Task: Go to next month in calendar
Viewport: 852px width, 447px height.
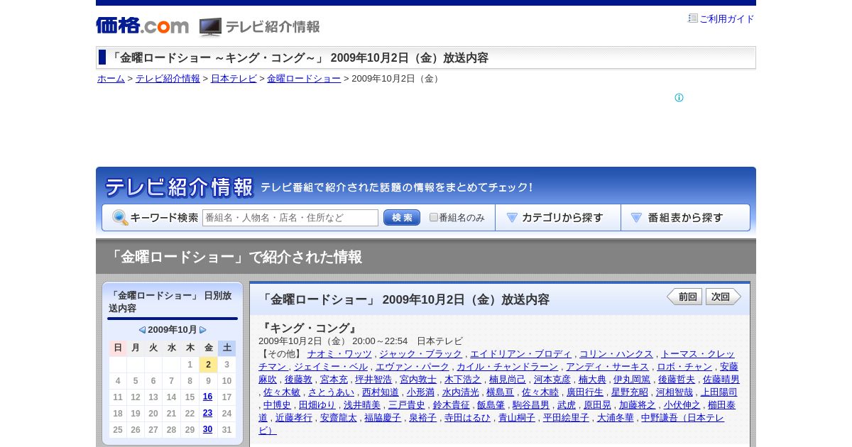Action: coord(203,330)
